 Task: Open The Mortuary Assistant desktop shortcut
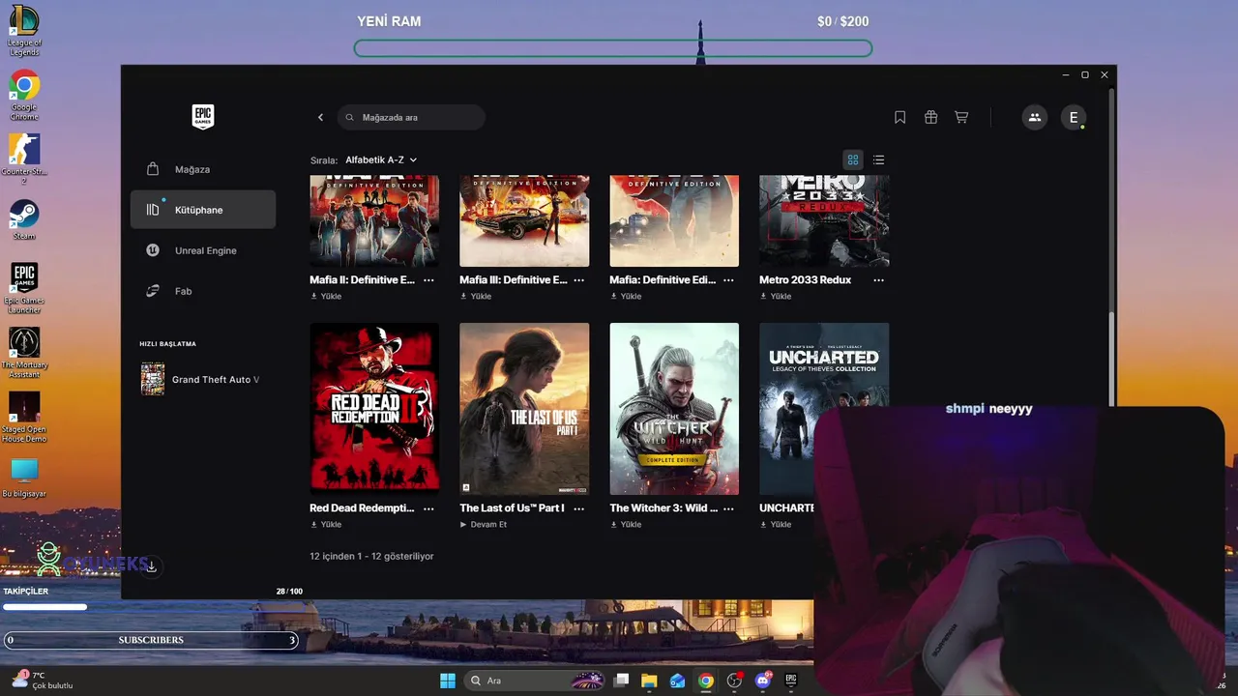(x=24, y=352)
